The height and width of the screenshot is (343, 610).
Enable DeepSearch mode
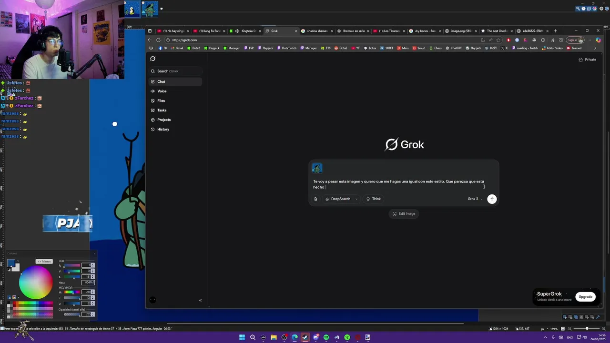coord(338,199)
